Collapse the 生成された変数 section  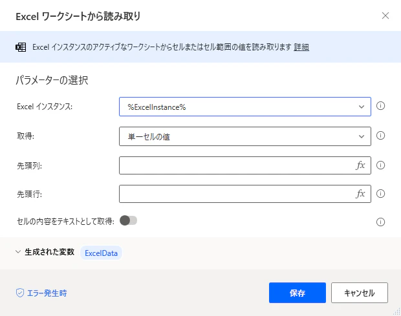tap(18, 252)
